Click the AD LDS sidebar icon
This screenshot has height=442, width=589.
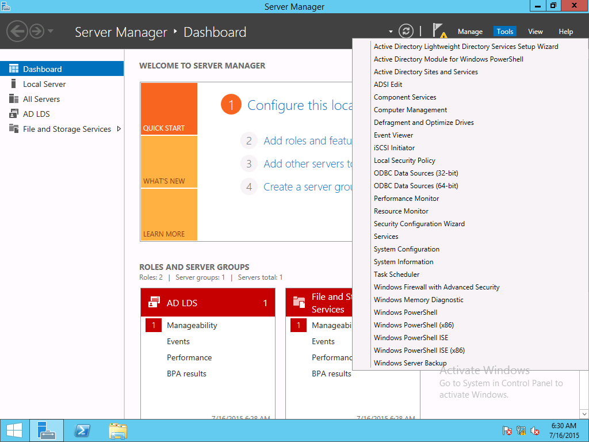coord(14,113)
